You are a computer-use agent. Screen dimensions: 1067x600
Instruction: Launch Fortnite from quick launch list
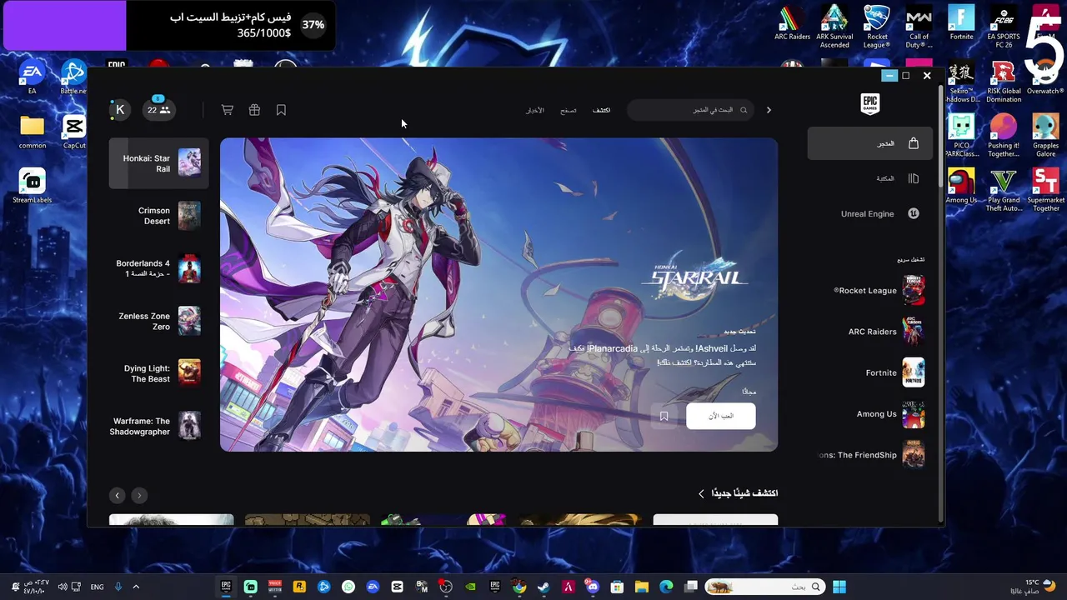(x=894, y=372)
